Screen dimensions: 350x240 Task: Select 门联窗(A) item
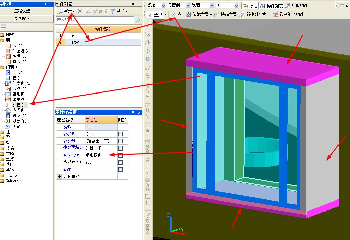18,83
